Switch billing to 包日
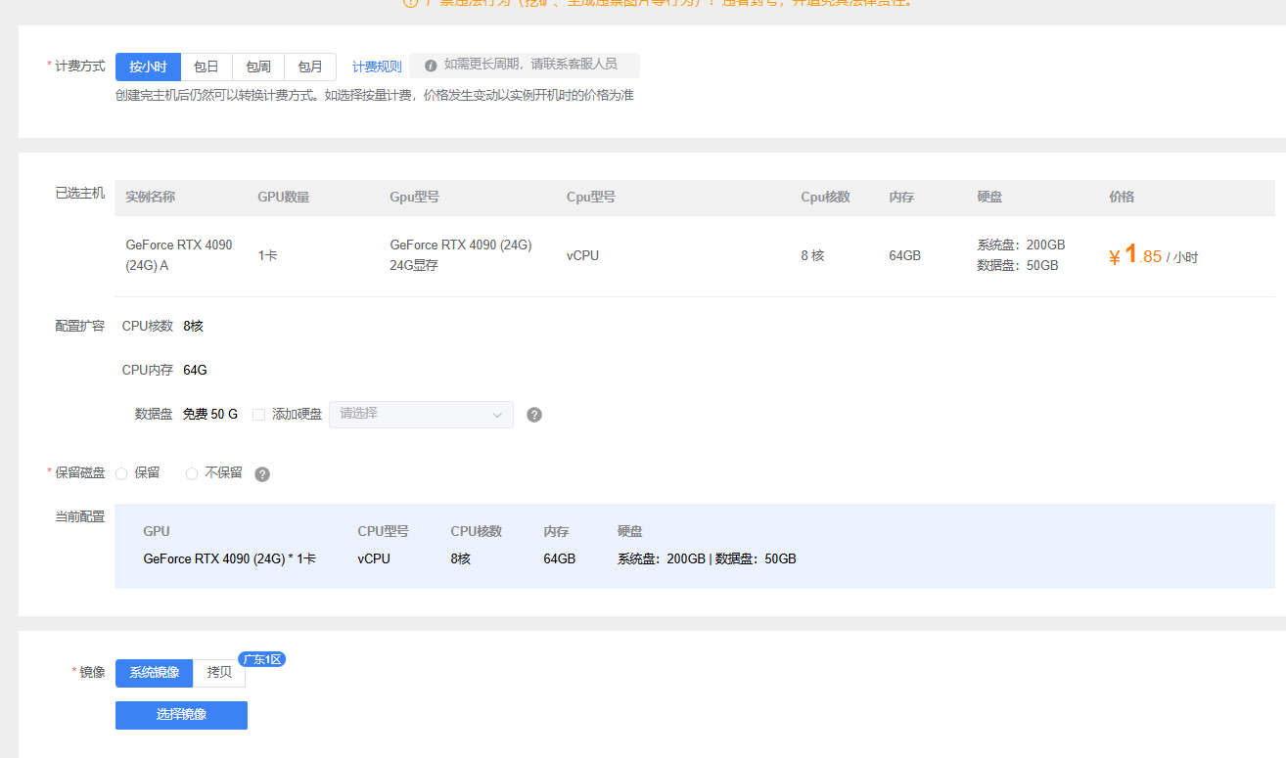1286x758 pixels. [x=206, y=67]
